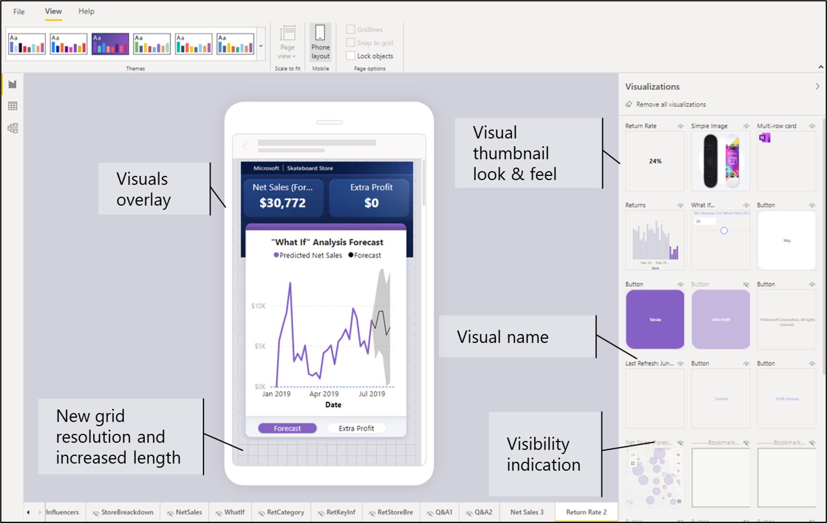This screenshot has width=827, height=523.
Task: Open the Data table view icon
Action: click(x=12, y=106)
